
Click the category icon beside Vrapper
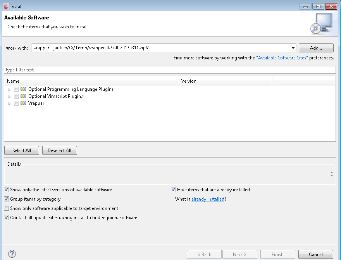click(x=23, y=103)
